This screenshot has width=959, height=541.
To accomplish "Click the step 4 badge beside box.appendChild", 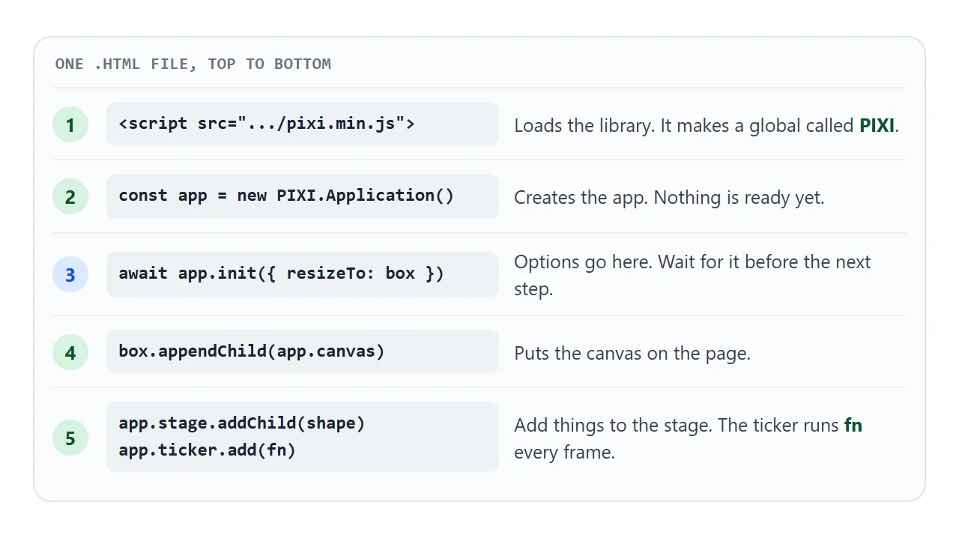I will pyautogui.click(x=70, y=352).
